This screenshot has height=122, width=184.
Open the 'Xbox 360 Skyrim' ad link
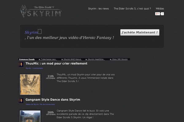[x=119, y=59]
